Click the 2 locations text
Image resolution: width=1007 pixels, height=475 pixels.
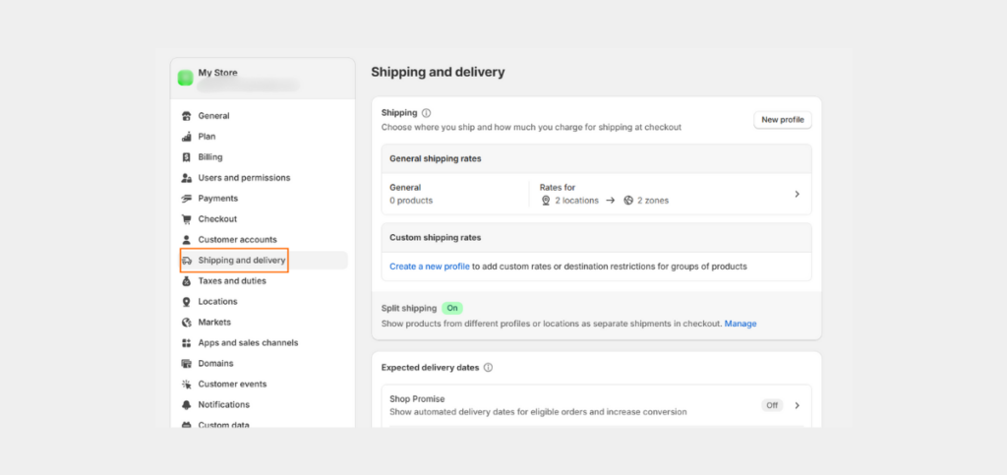[576, 201]
